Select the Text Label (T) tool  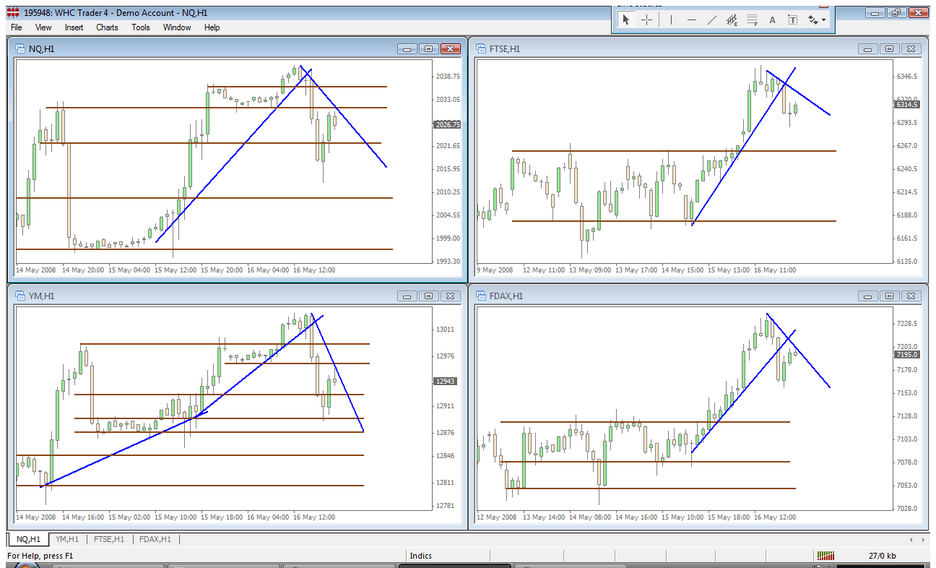tap(792, 20)
